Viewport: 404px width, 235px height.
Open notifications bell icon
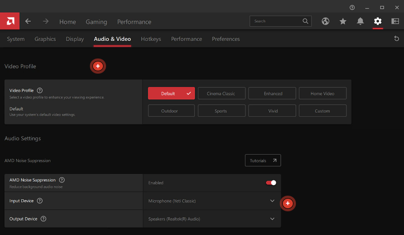[360, 21]
